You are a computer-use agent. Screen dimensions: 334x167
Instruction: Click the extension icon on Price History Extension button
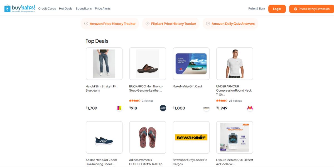[296, 9]
